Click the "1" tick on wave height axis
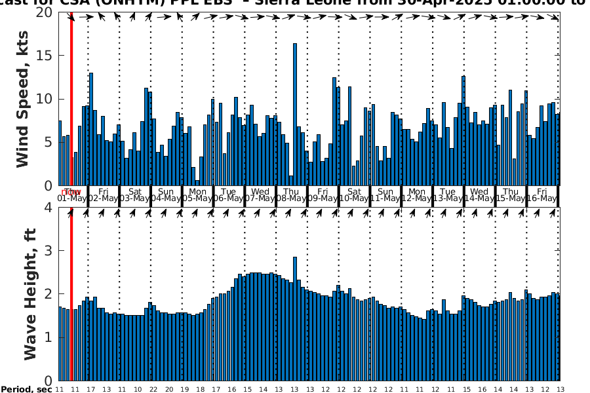 (x=48, y=337)
